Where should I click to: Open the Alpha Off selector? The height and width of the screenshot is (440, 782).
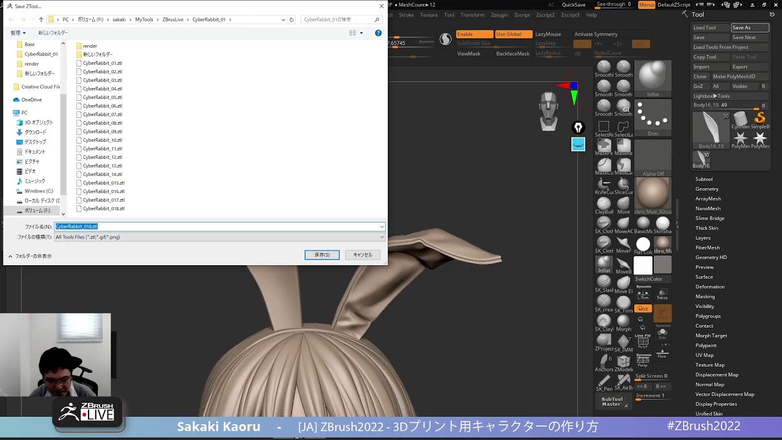[652, 157]
